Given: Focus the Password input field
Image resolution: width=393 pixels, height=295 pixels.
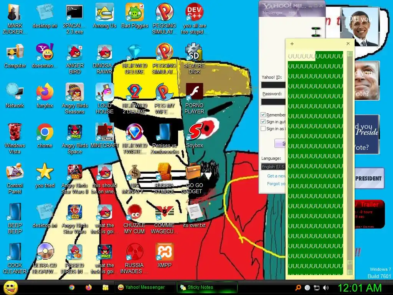Looking at the screenshot, I should pos(273,101).
